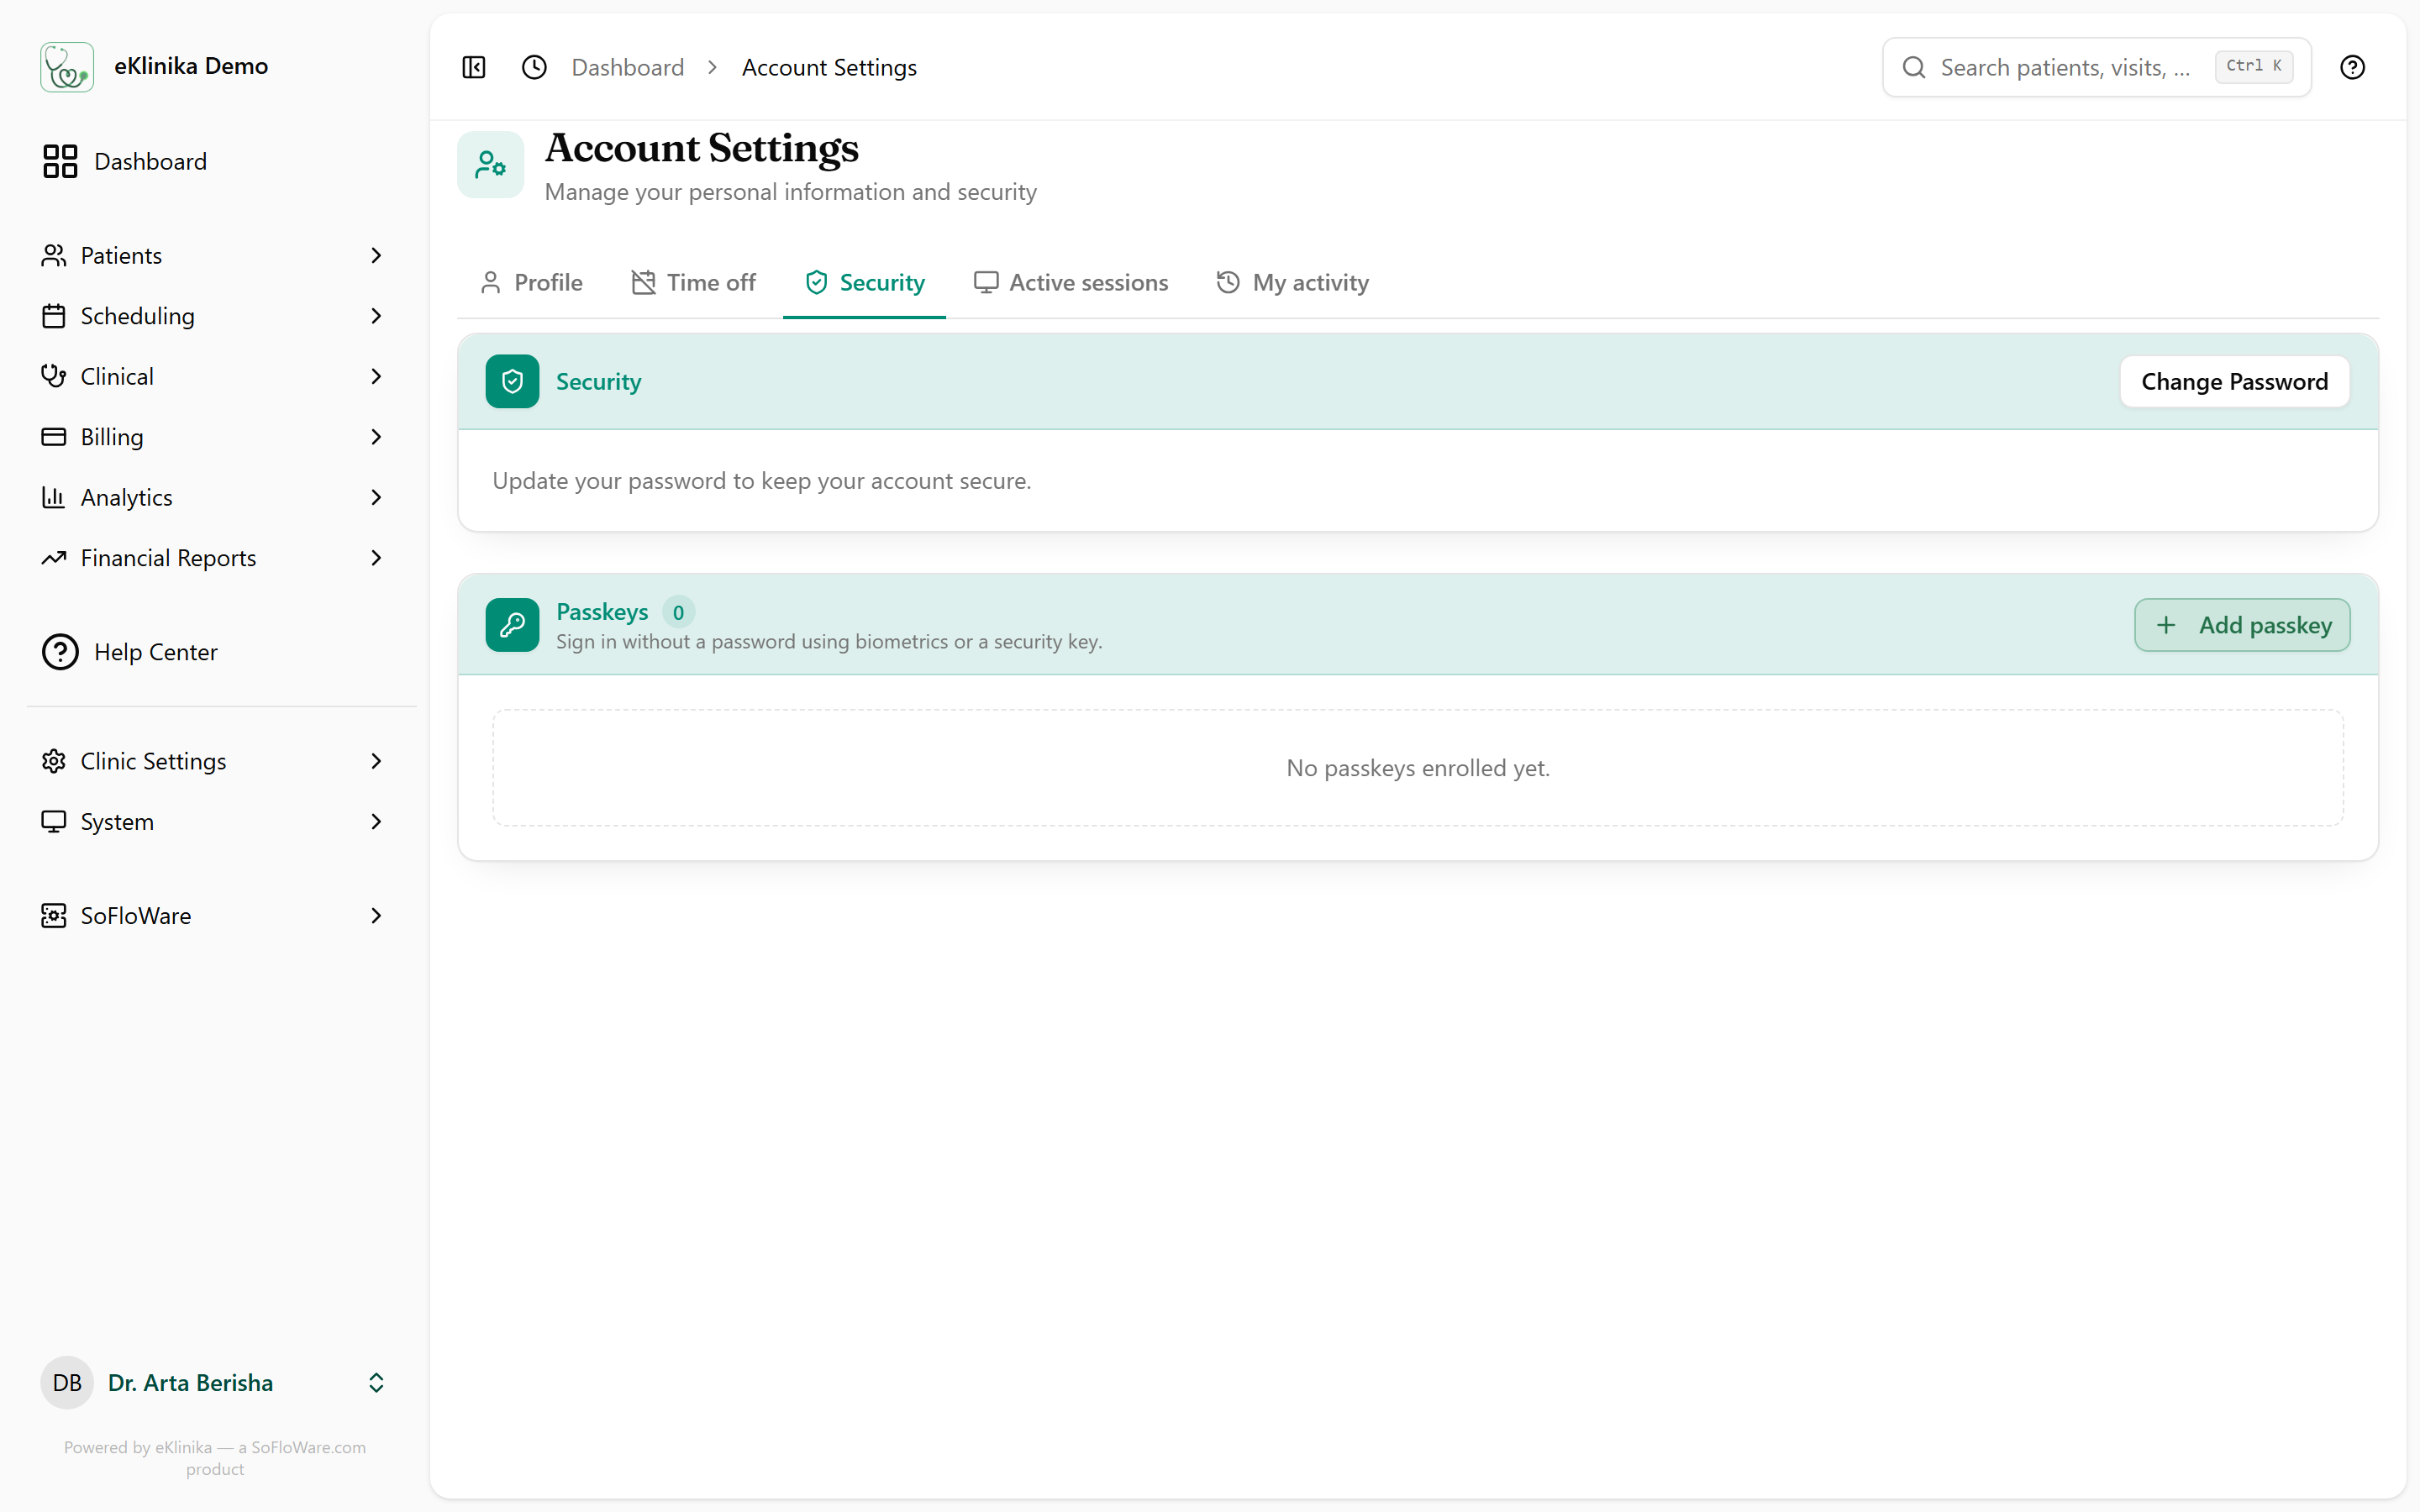This screenshot has height=1512, width=2420.
Task: Click the eKlinika Demo clinic name
Action: [x=191, y=66]
